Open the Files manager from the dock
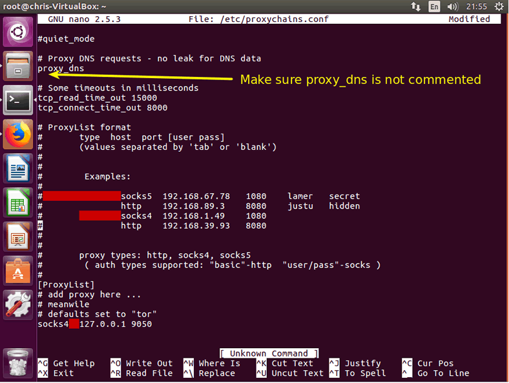Image resolution: width=509 pixels, height=383 pixels. click(18, 66)
